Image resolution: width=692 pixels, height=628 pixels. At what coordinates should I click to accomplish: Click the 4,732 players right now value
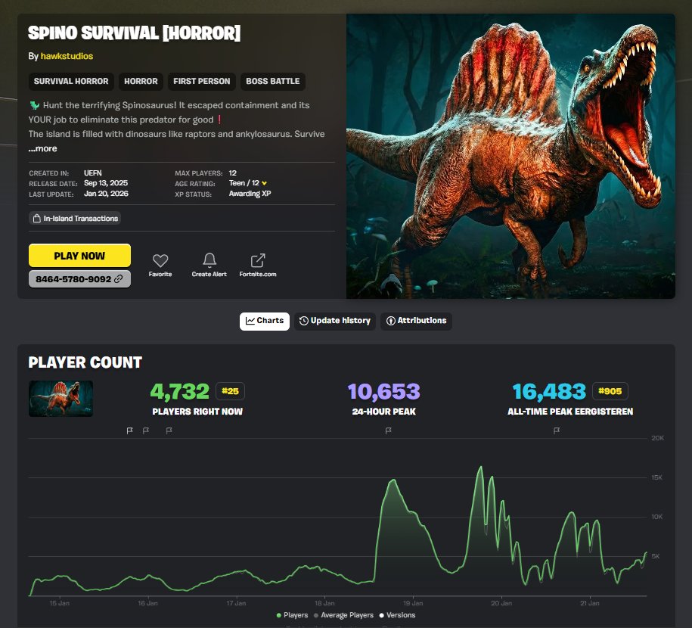pos(180,391)
